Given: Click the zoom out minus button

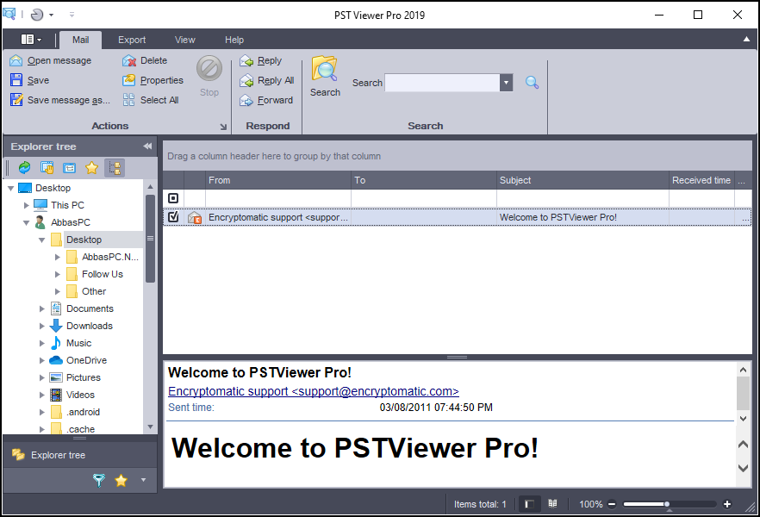Looking at the screenshot, I should [612, 504].
